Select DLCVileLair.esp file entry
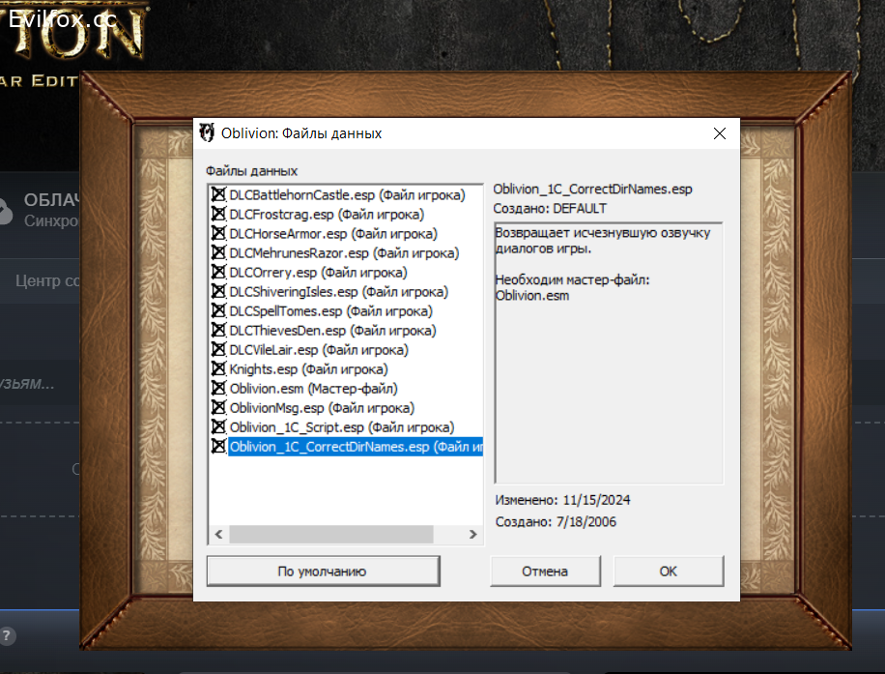This screenshot has height=674, width=885. coord(319,350)
